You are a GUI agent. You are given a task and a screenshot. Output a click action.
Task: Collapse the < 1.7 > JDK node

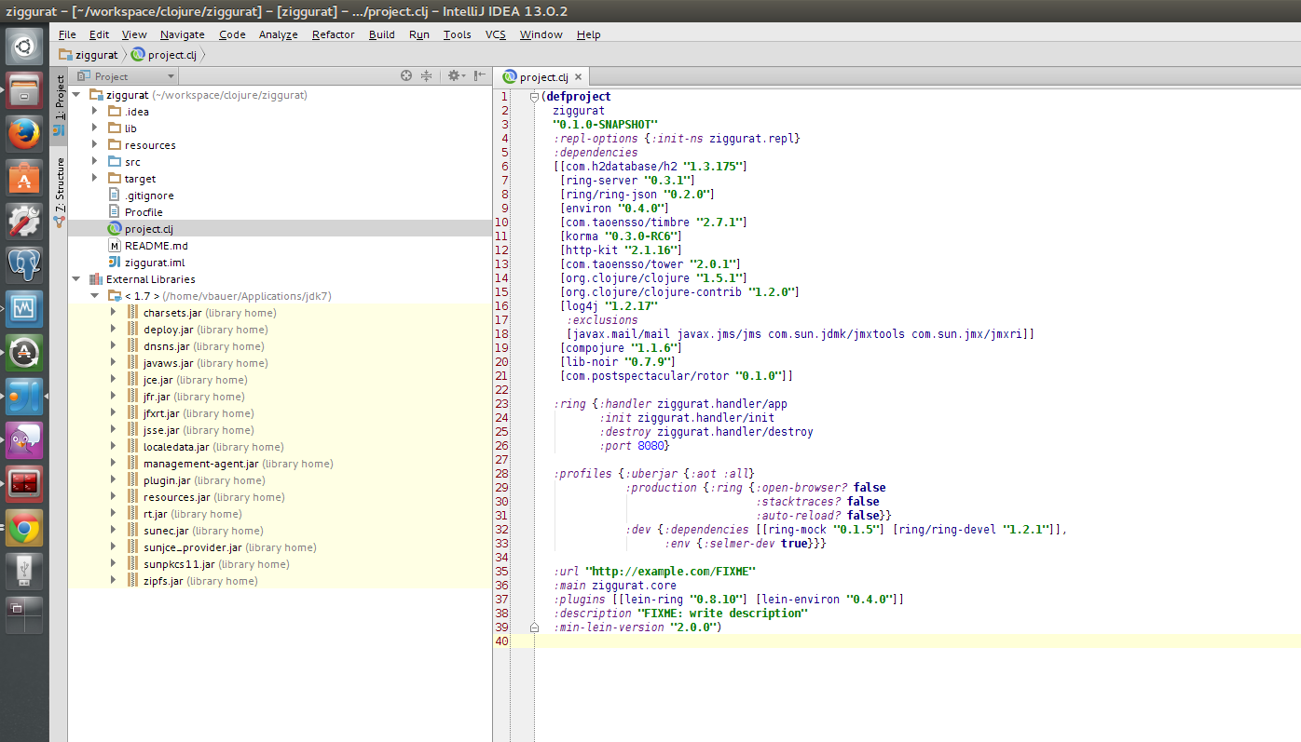(x=95, y=296)
